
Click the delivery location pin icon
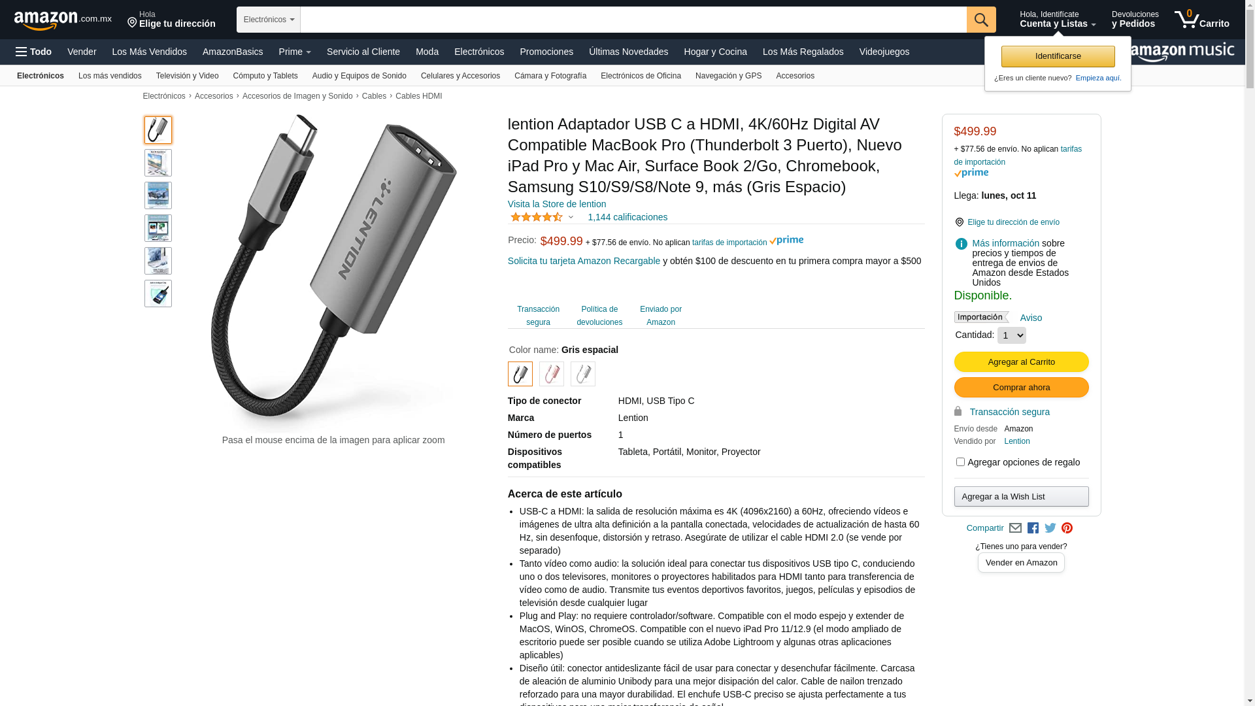click(x=132, y=23)
